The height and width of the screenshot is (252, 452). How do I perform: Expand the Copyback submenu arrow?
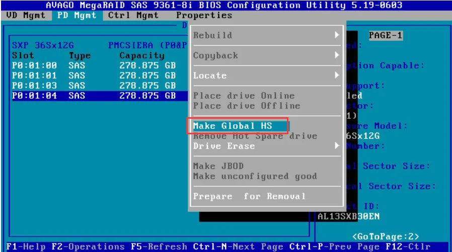(x=337, y=55)
